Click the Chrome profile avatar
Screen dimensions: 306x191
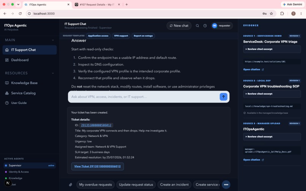coord(293,13)
